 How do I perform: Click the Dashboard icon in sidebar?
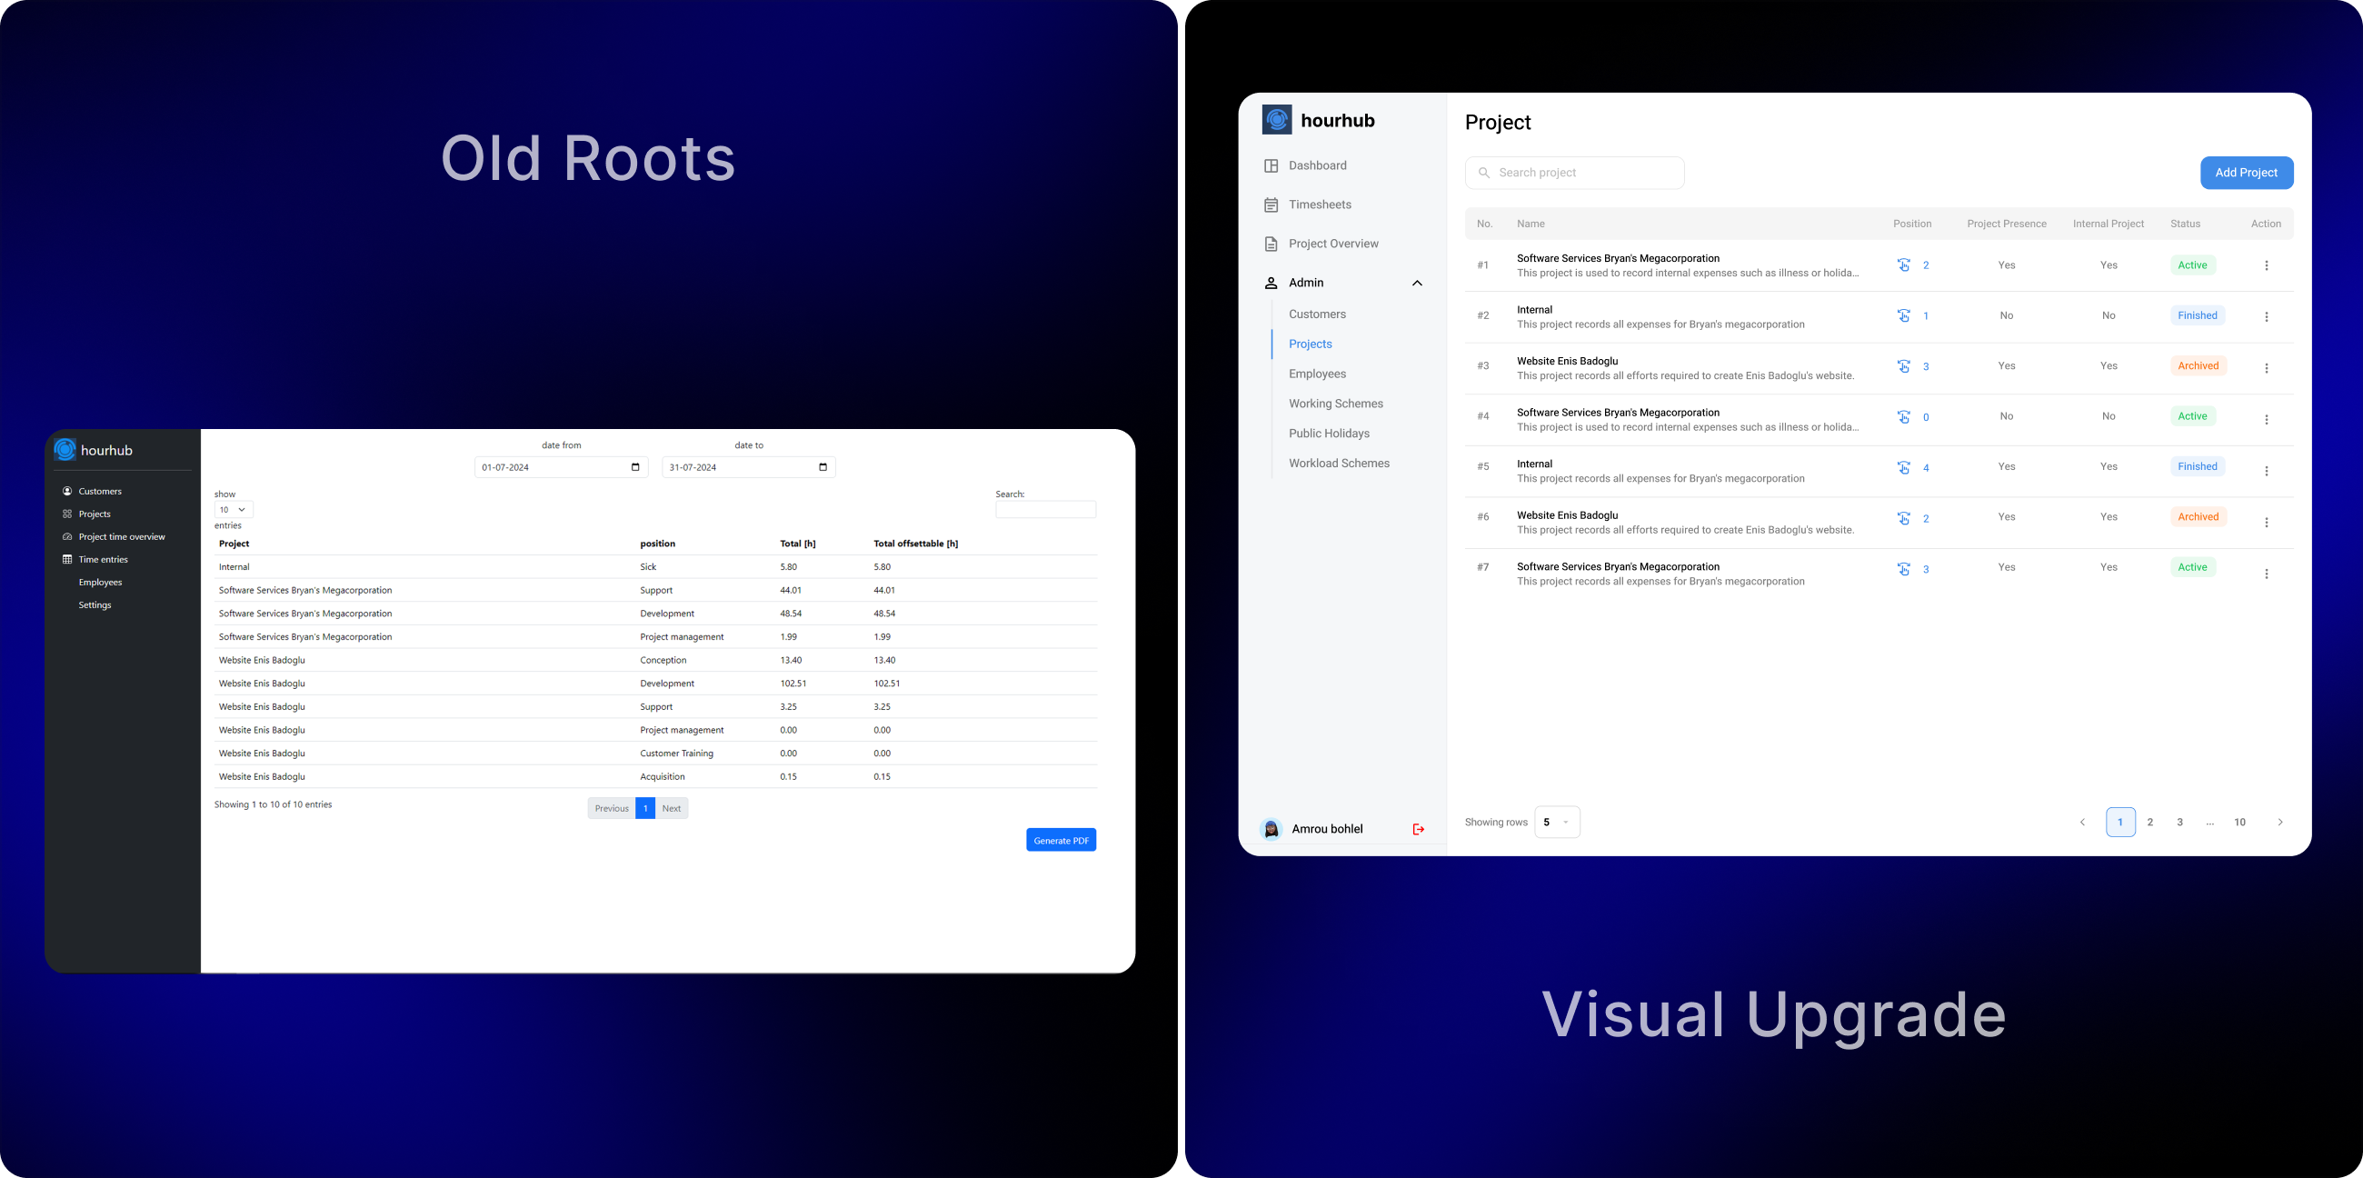[x=1271, y=166]
